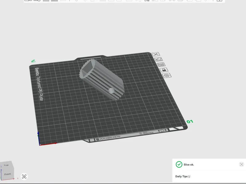246x184 pixels.
Task: Click the fit-view cube icon near the view cube
Action: coord(24,177)
